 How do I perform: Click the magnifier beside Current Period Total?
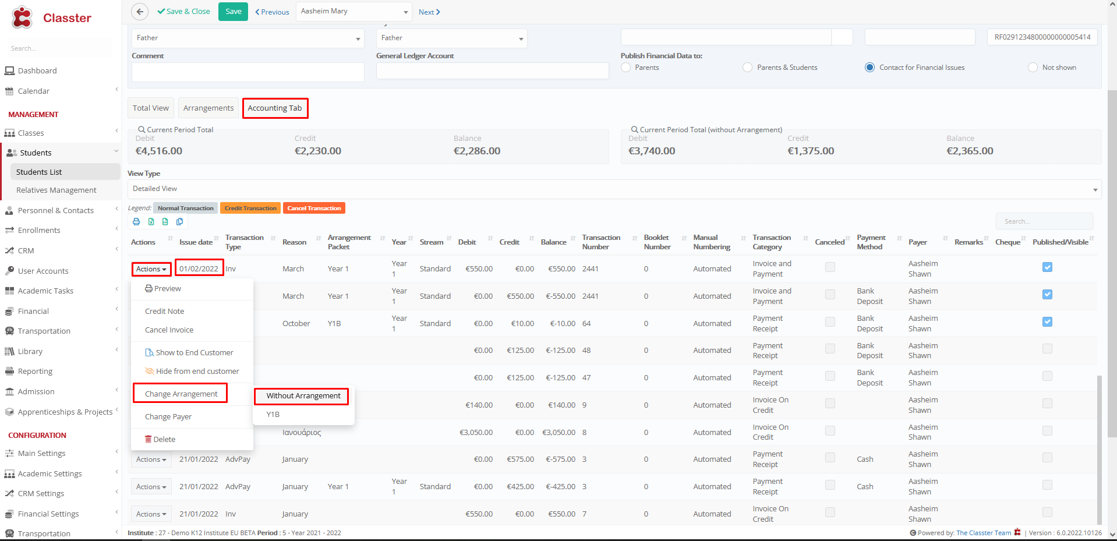coord(142,130)
